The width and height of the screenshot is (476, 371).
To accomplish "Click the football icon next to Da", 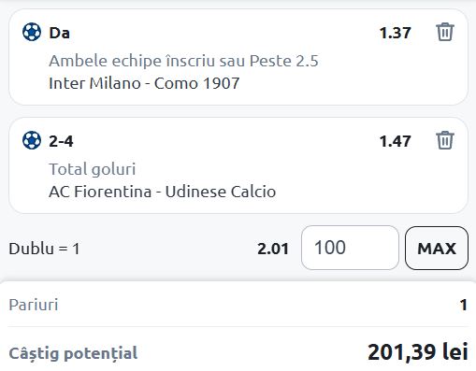I will click(x=32, y=32).
